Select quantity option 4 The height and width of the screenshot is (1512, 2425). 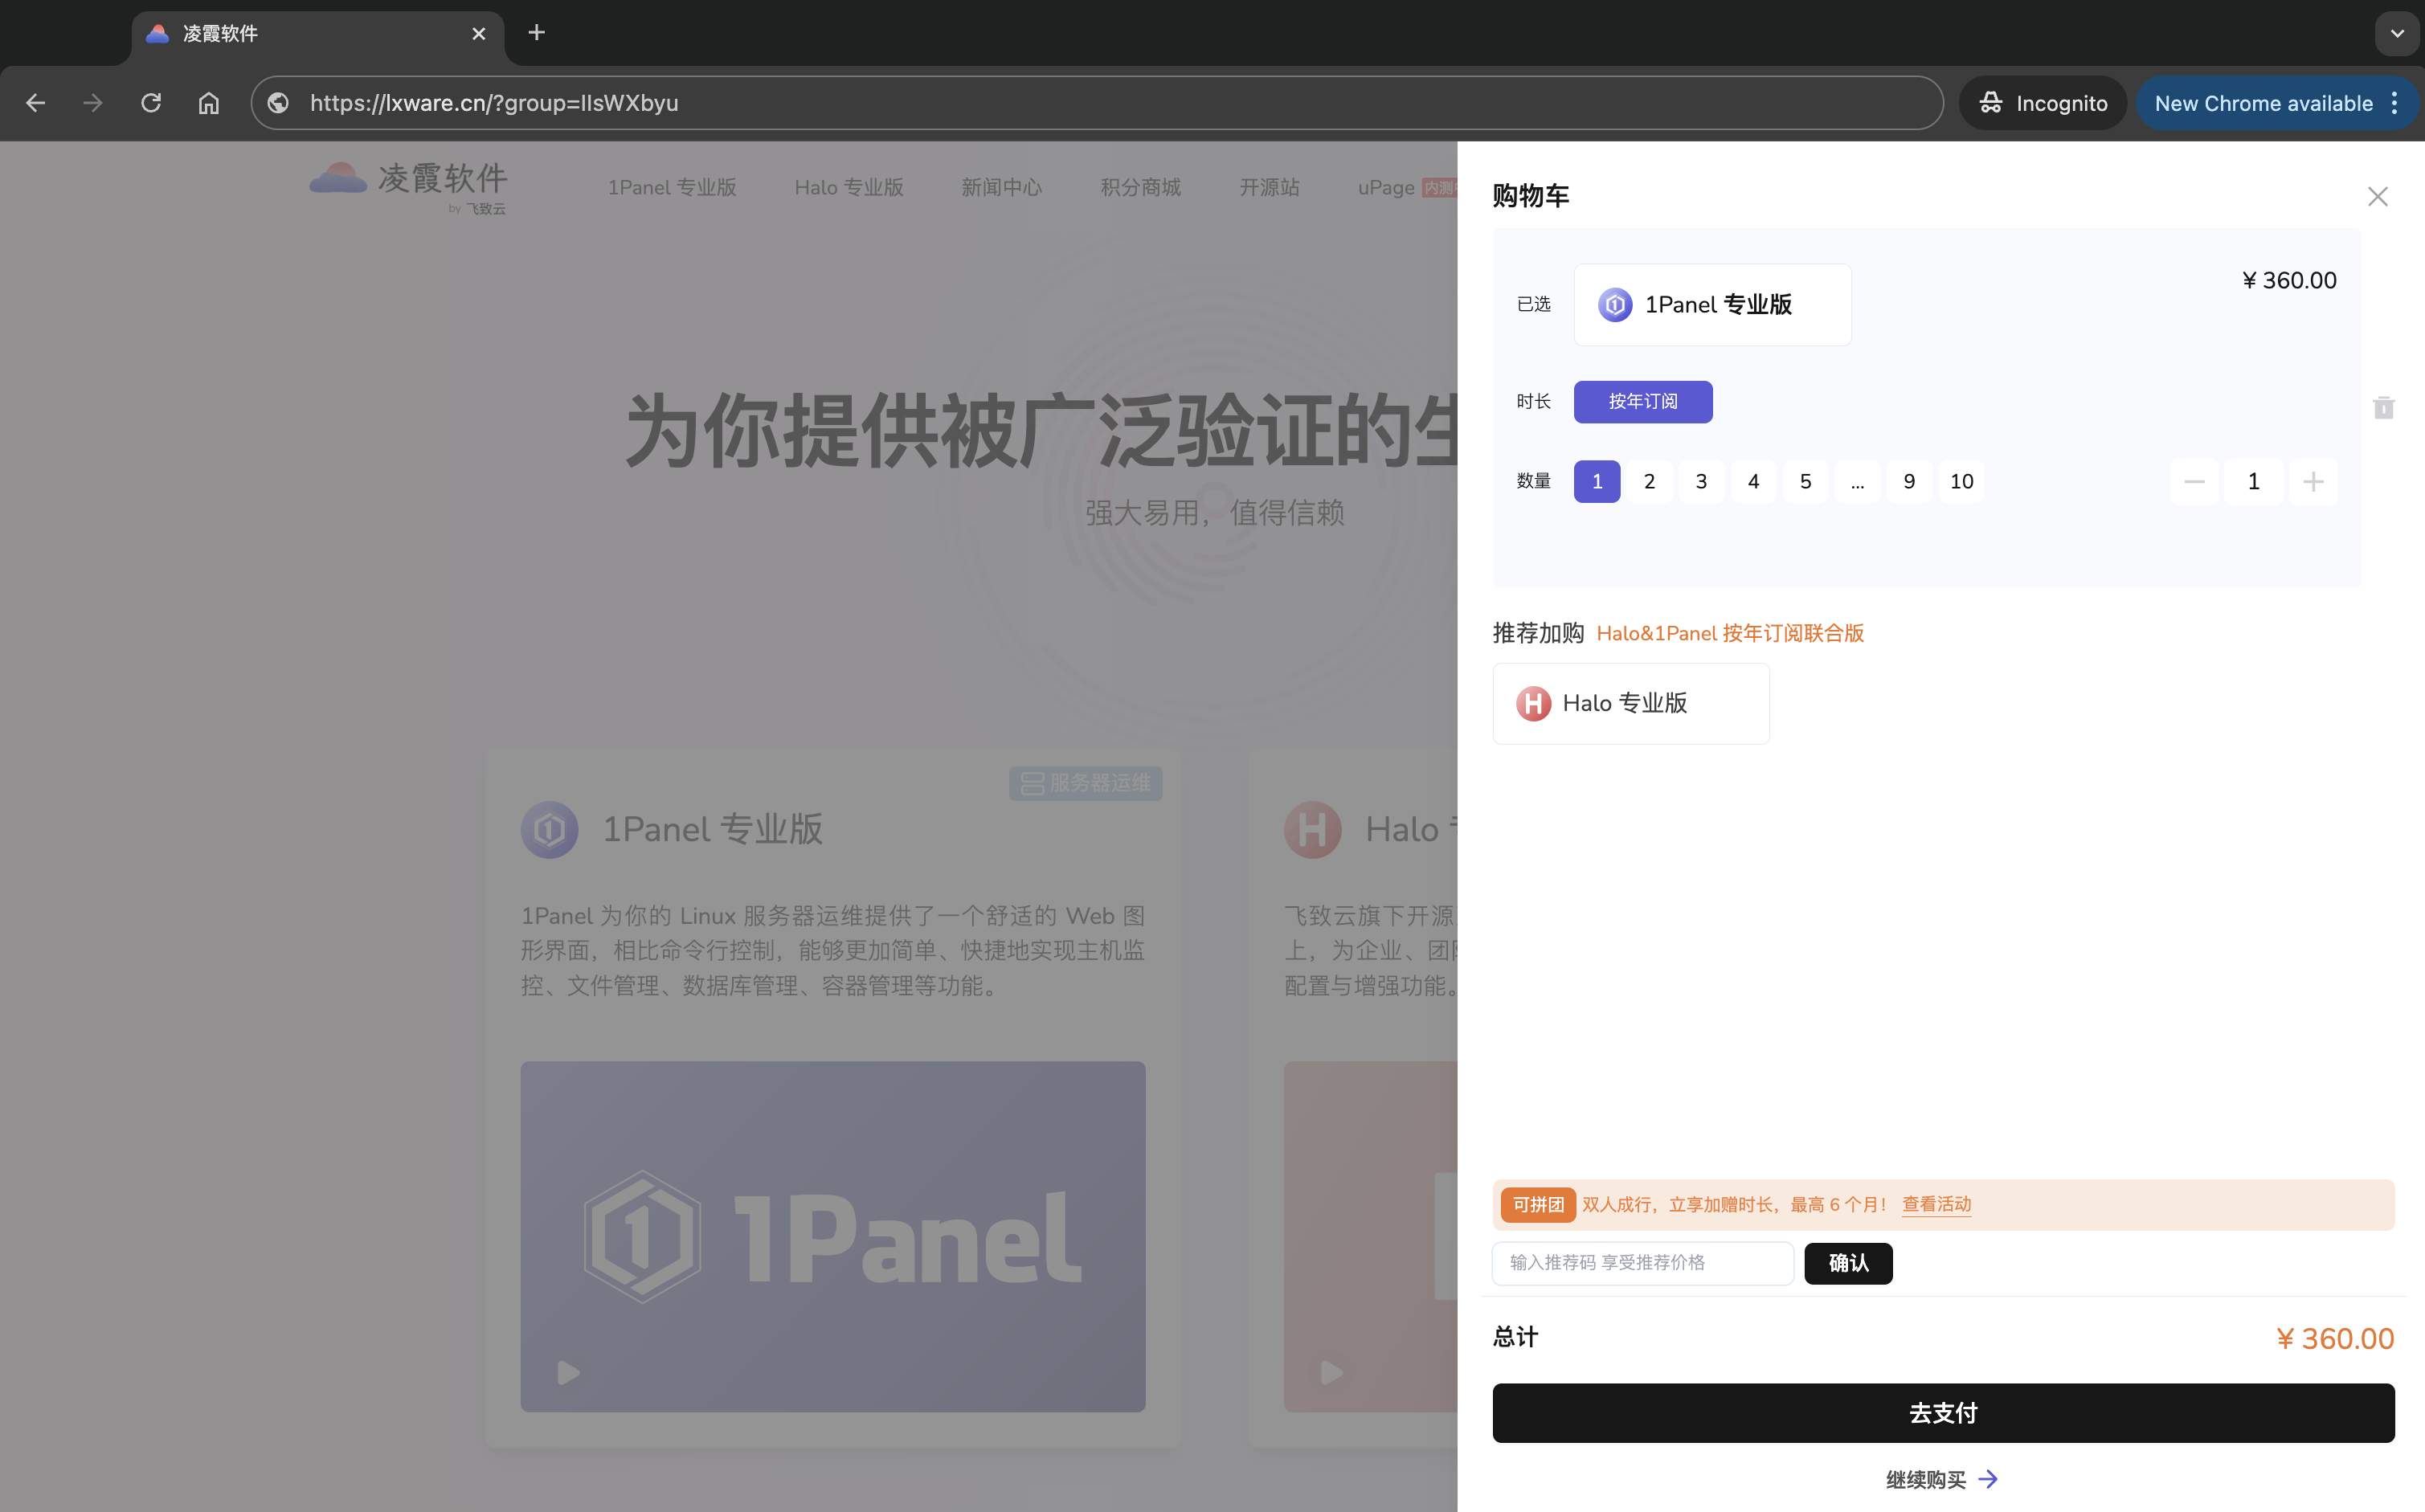pos(1753,482)
